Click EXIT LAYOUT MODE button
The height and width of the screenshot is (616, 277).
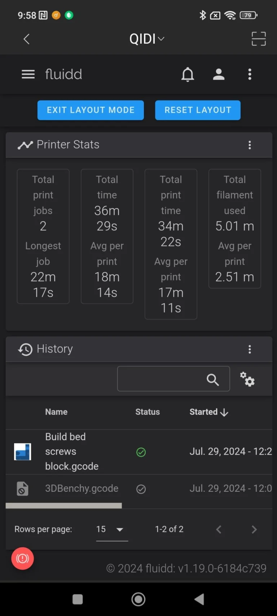click(91, 110)
